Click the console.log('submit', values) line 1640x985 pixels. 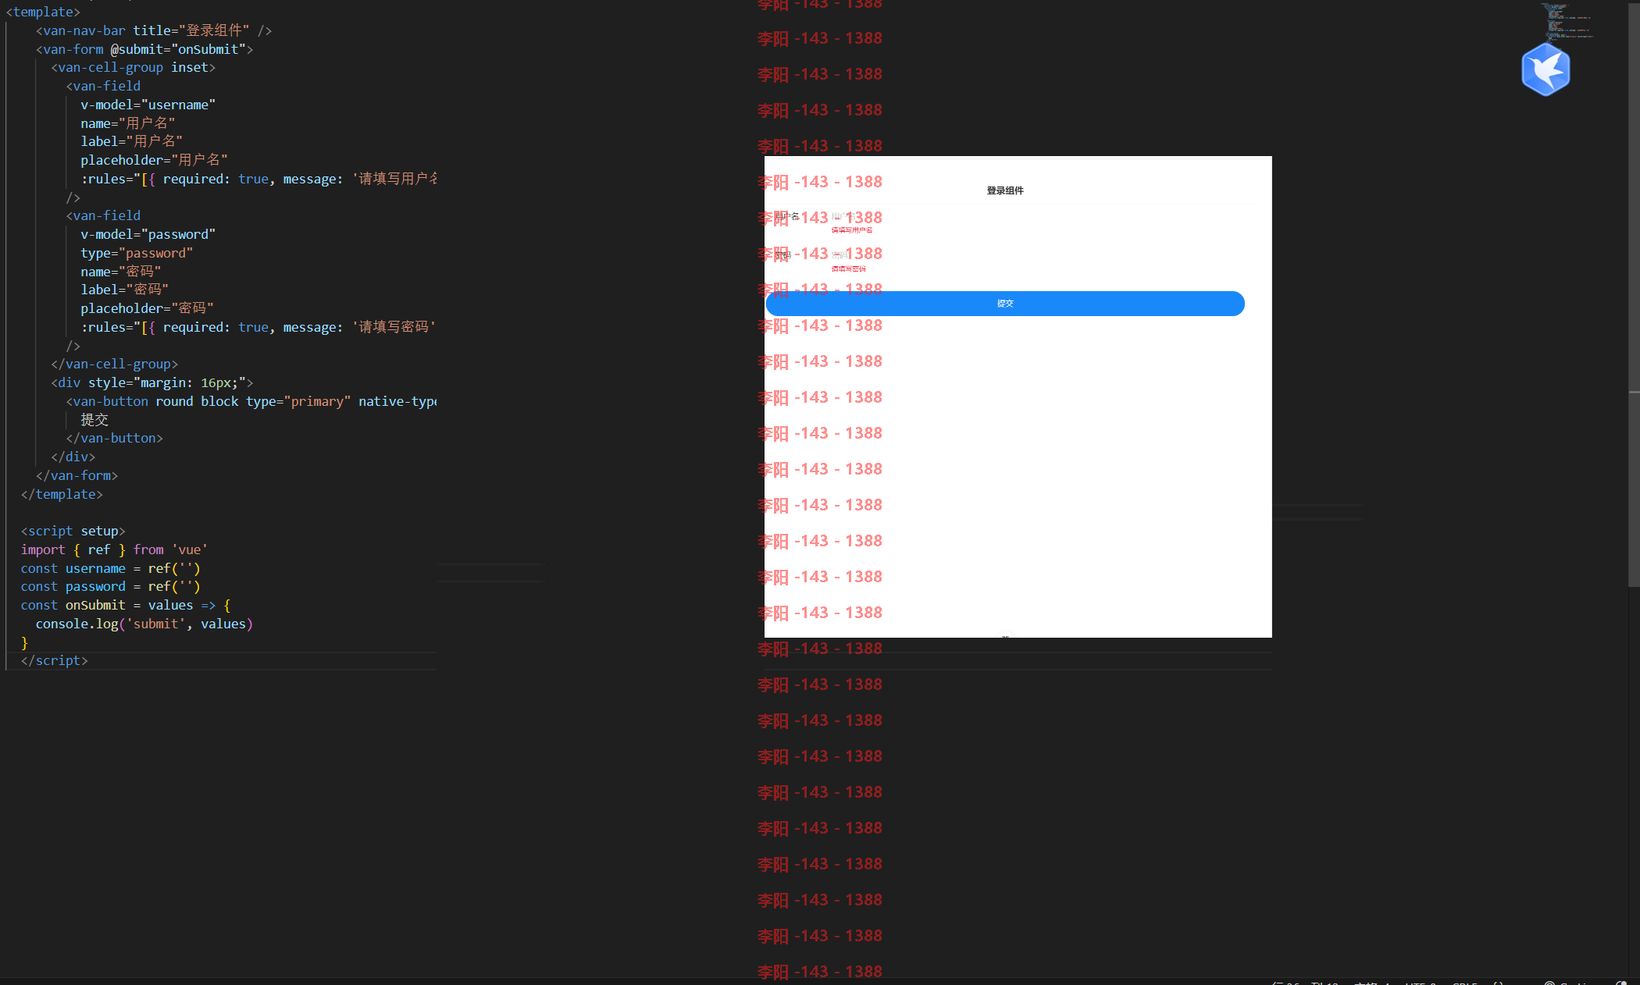click(x=144, y=624)
